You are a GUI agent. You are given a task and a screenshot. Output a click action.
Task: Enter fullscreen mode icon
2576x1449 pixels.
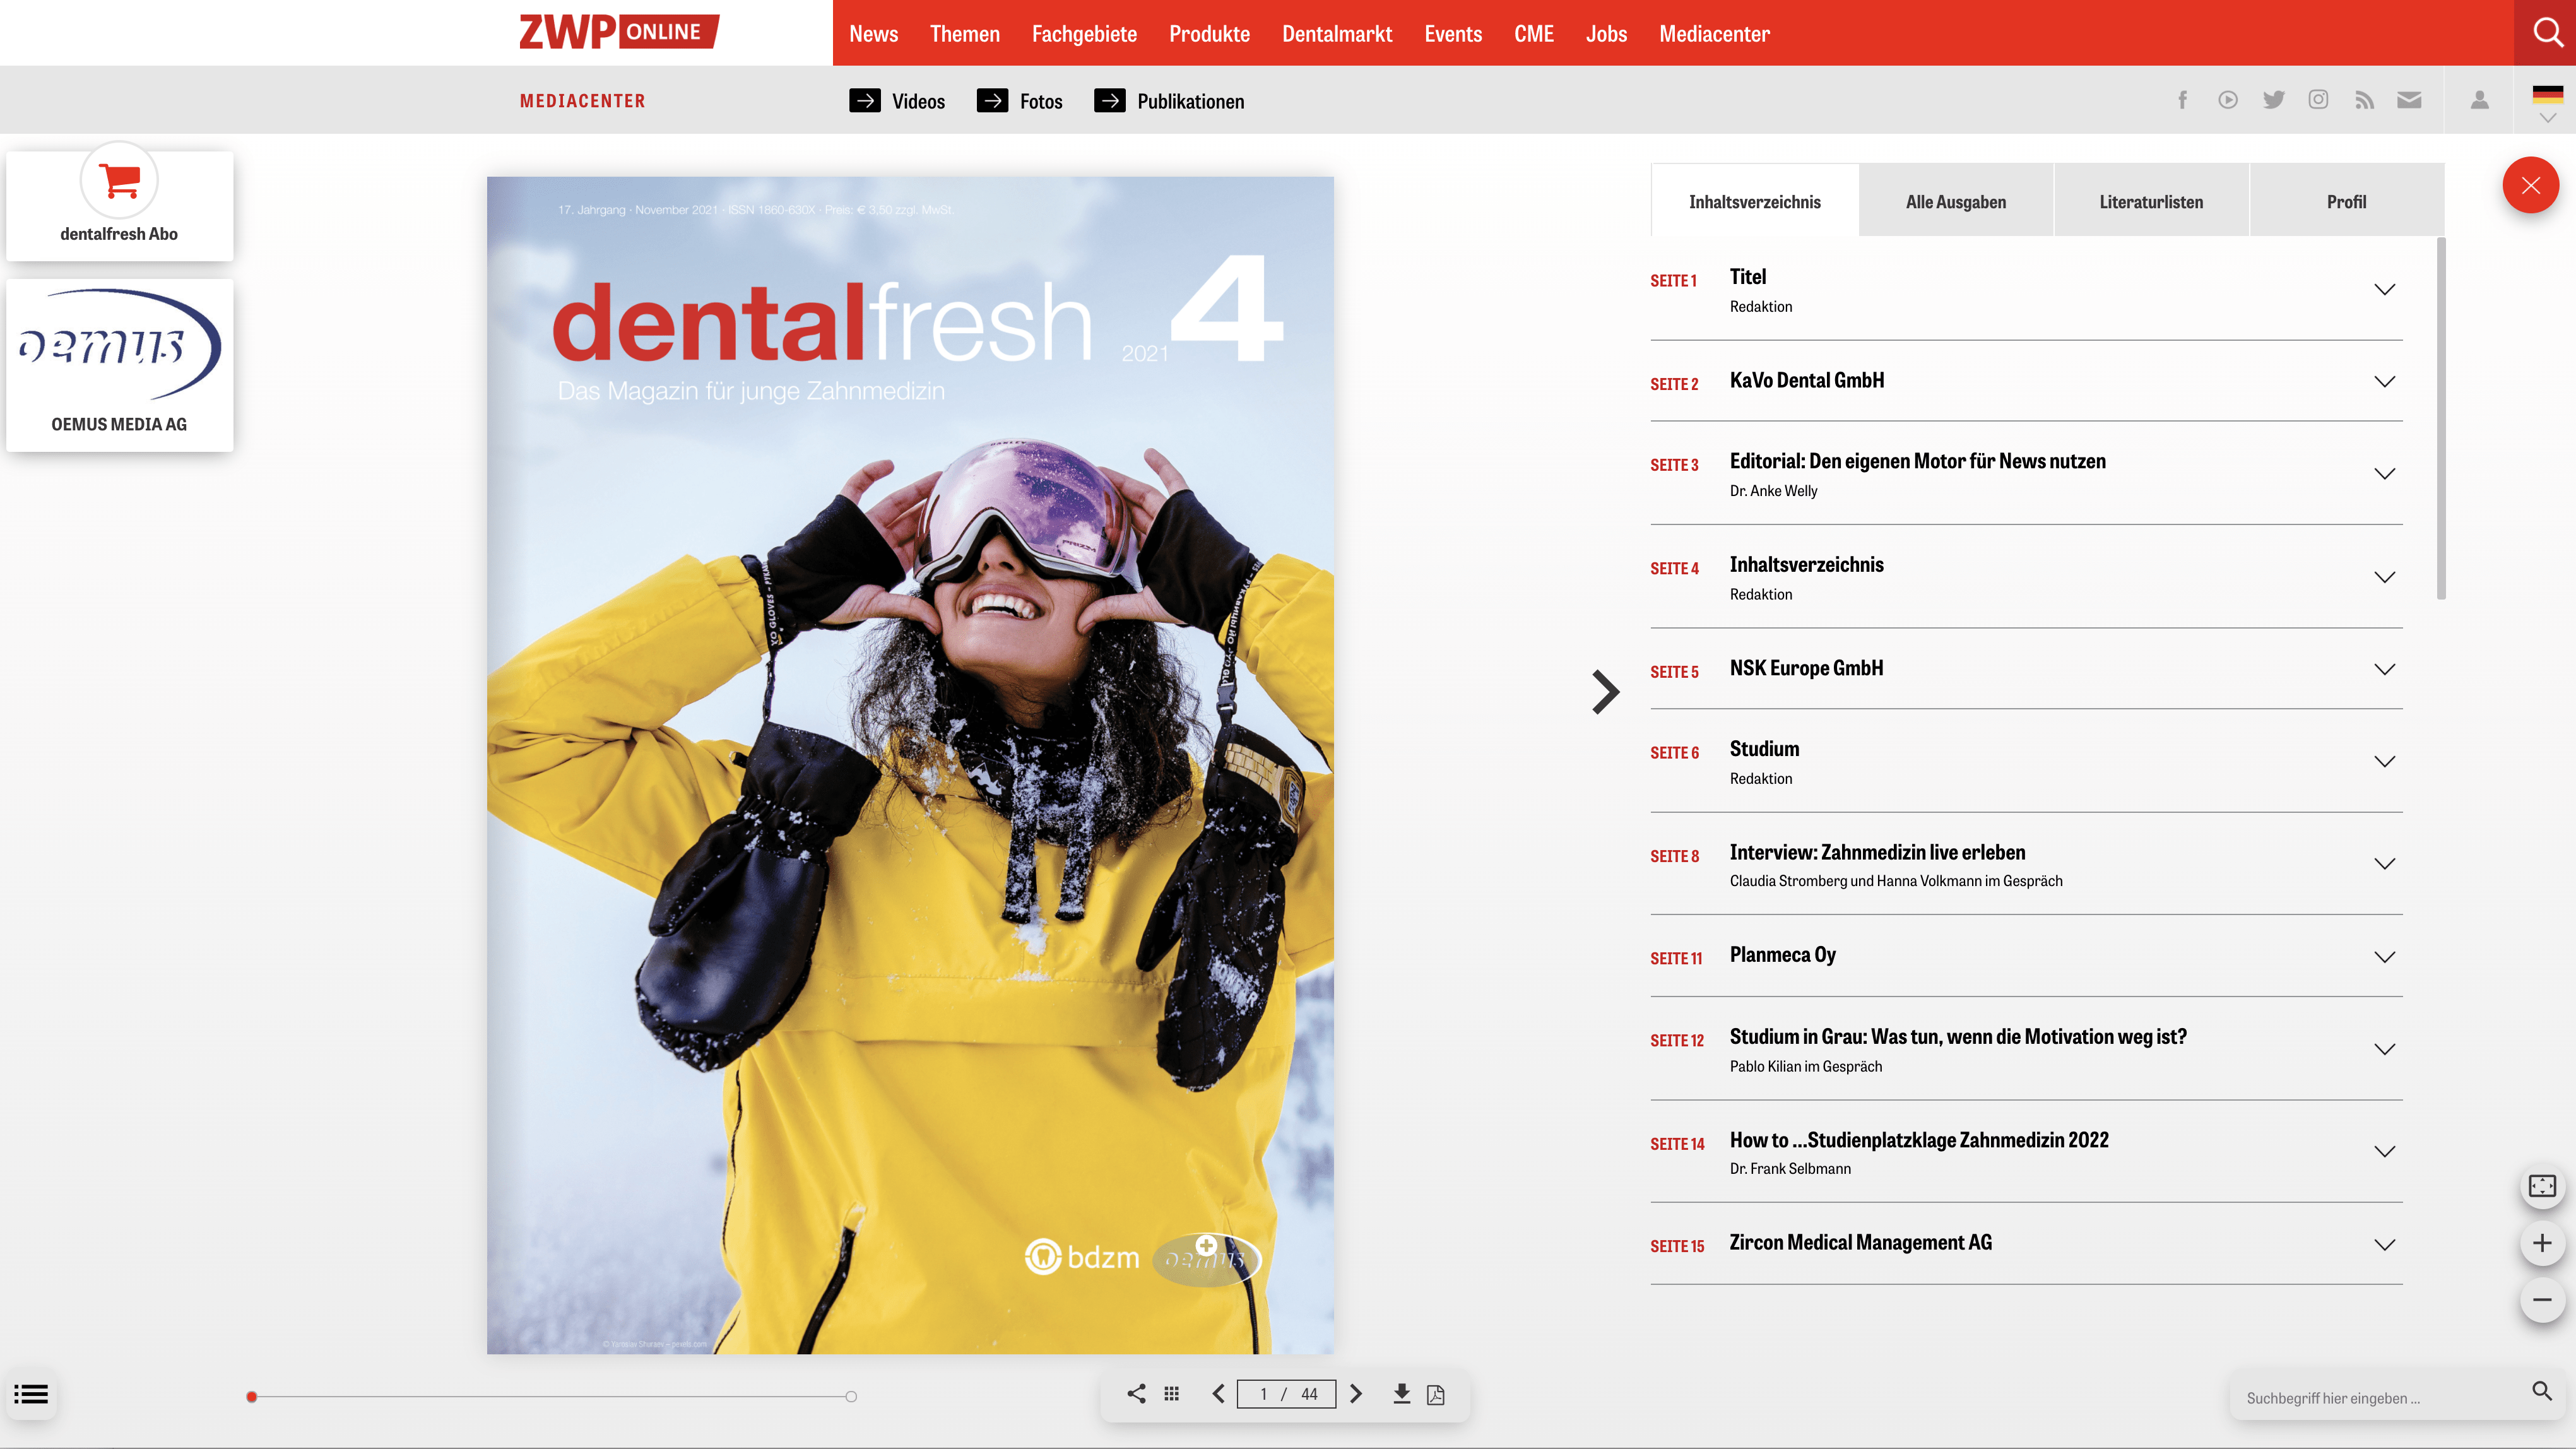click(2542, 1186)
